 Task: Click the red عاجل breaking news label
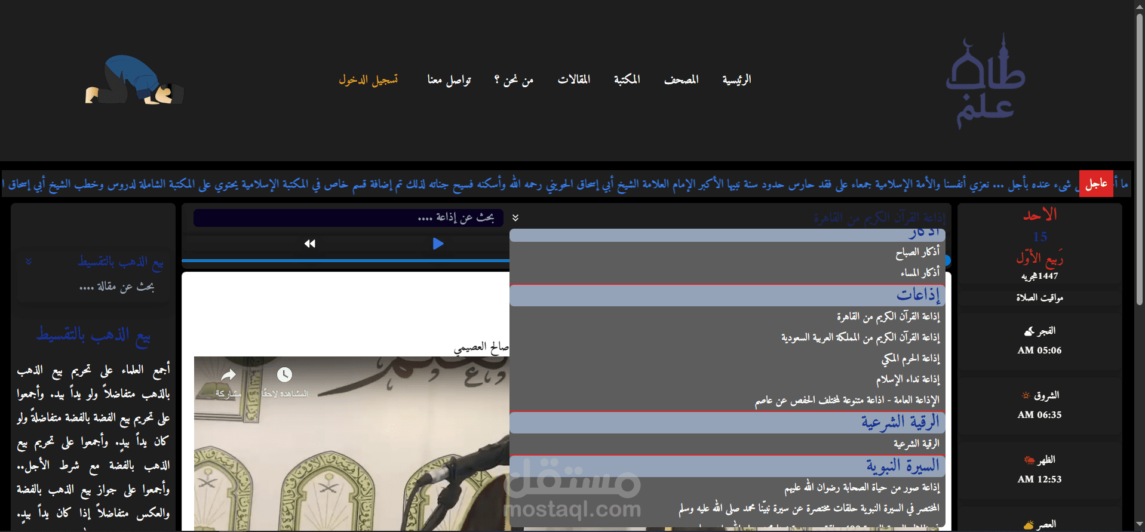coord(1096,184)
